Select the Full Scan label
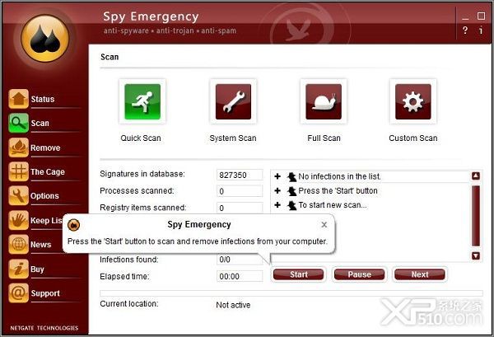The height and width of the screenshot is (337, 494). (324, 138)
